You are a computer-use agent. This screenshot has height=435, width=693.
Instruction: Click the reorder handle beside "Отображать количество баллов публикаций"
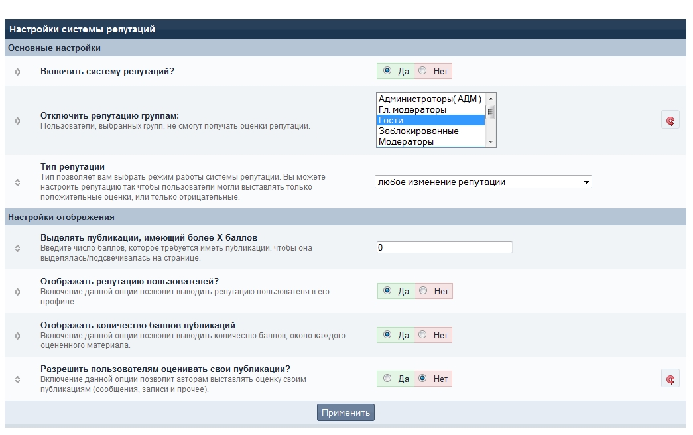[x=17, y=336]
